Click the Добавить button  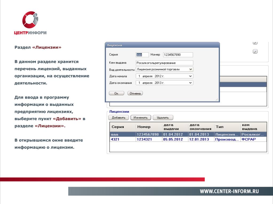tap(119, 117)
